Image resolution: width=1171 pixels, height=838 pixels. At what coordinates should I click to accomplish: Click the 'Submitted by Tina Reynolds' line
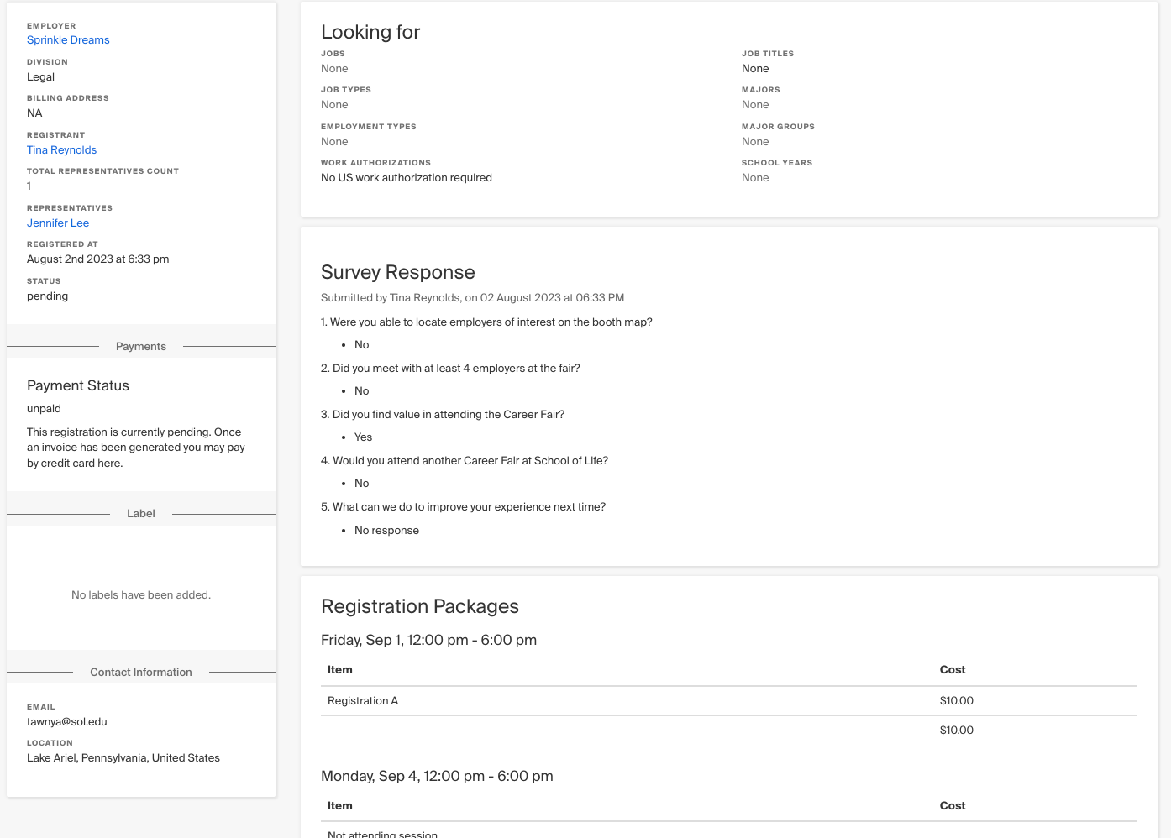coord(472,298)
